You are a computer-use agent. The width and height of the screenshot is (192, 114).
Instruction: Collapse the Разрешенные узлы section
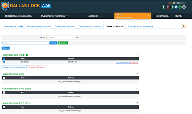[137, 54]
